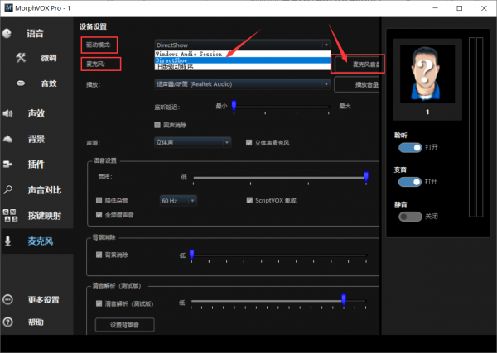Click the 麦克风 microphone icon
Screen dimensions: 497x353
(x=7, y=241)
